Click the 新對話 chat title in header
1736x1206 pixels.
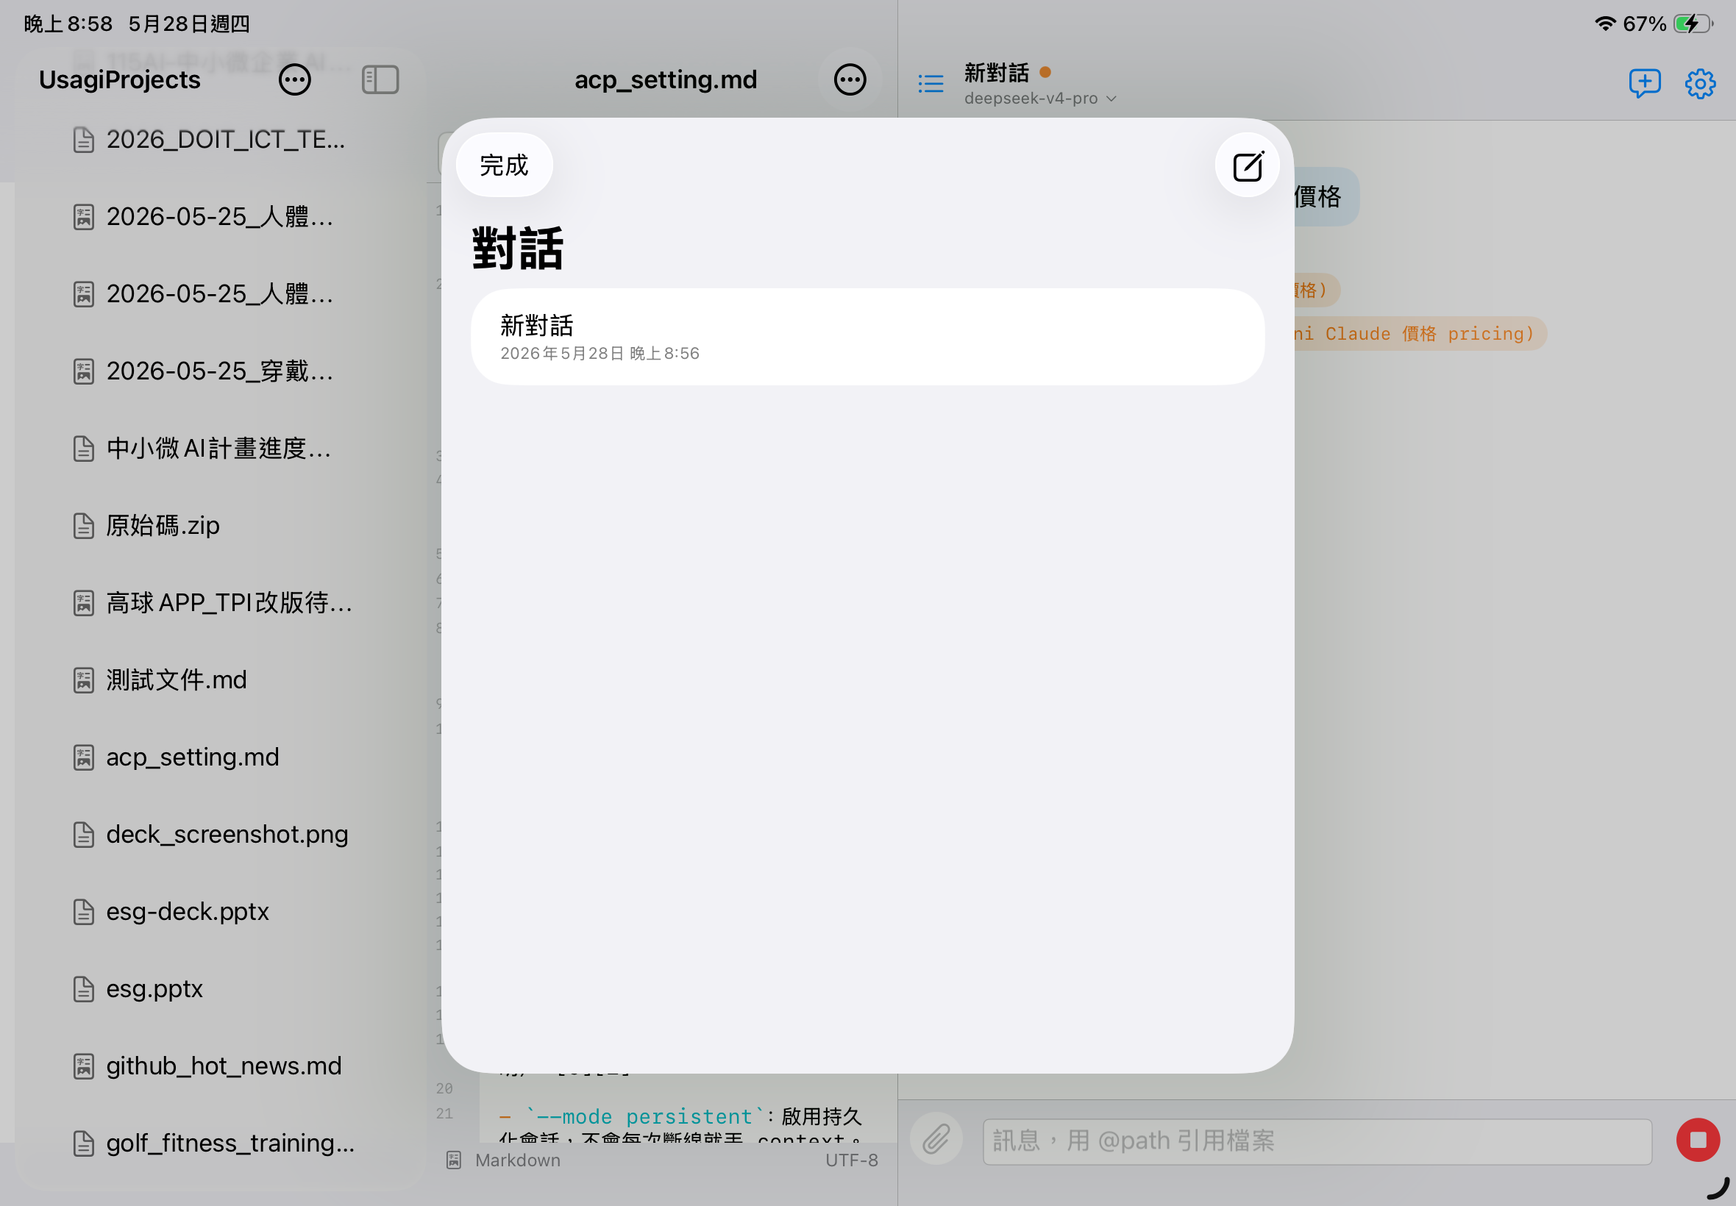tap(996, 73)
